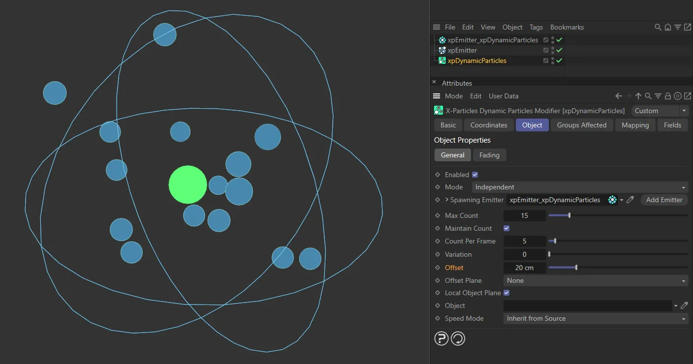Toggle the Maintain Count checkbox
The image size is (693, 364).
click(x=506, y=228)
